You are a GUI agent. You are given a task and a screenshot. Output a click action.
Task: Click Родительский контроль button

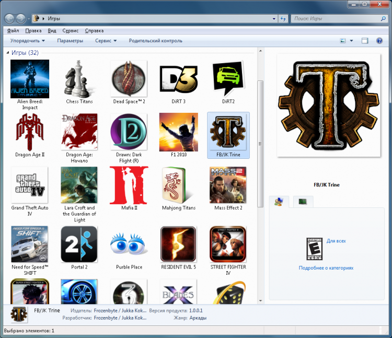pyautogui.click(x=156, y=41)
